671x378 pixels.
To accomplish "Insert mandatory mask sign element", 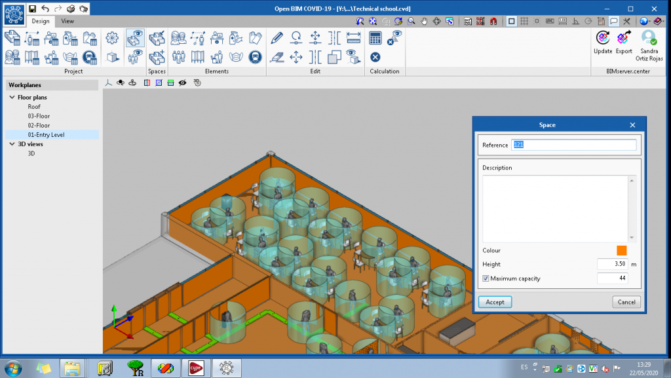I will click(255, 57).
